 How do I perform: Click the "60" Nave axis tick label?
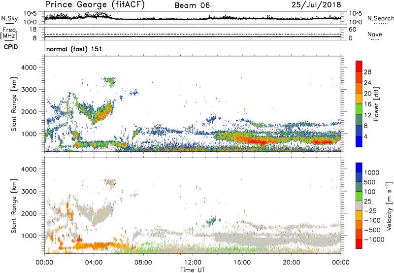pos(353,30)
